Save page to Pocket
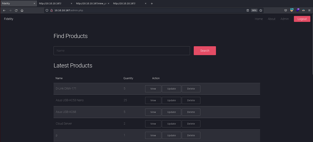The width and height of the screenshot is (313, 142). [285, 11]
